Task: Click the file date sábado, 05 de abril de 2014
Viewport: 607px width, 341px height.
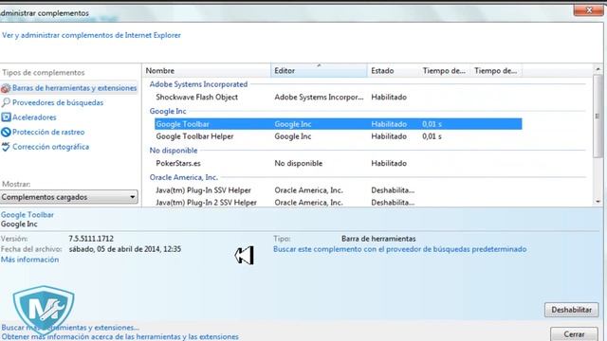Action: (x=124, y=249)
